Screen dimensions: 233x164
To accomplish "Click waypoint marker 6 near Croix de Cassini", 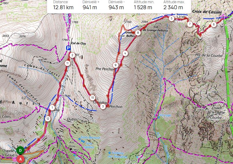I will (214, 24).
